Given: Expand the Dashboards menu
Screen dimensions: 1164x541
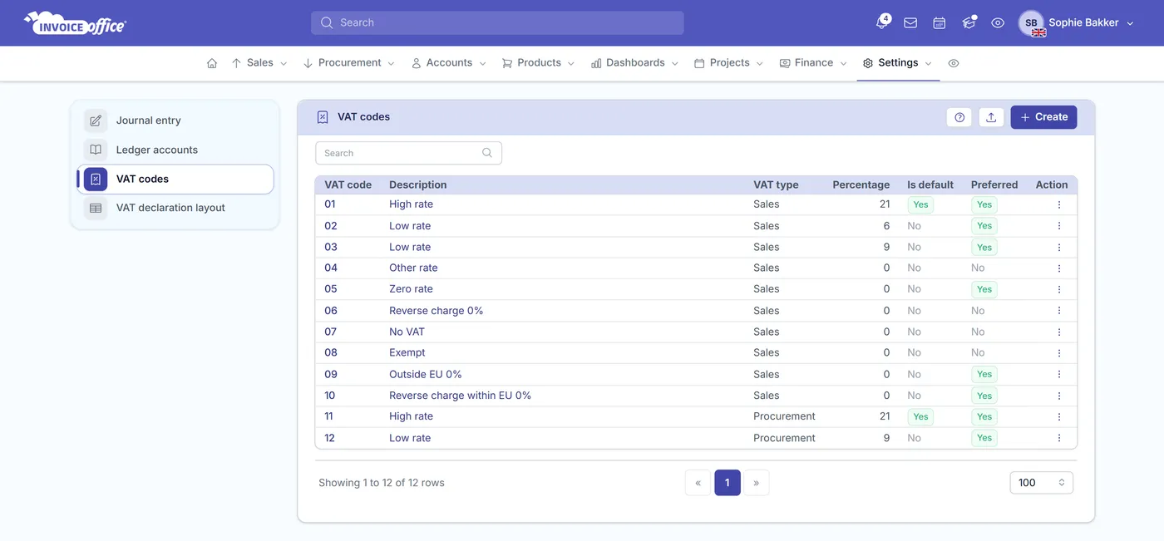Looking at the screenshot, I should click(x=635, y=63).
